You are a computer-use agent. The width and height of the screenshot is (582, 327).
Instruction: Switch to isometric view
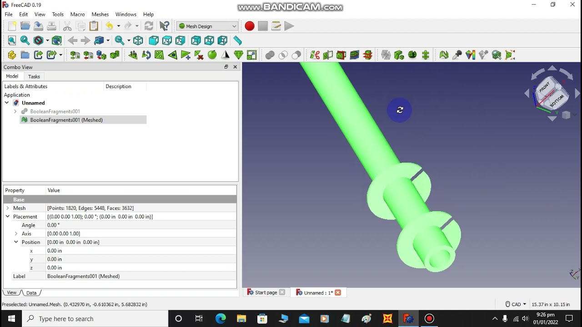coord(138,40)
